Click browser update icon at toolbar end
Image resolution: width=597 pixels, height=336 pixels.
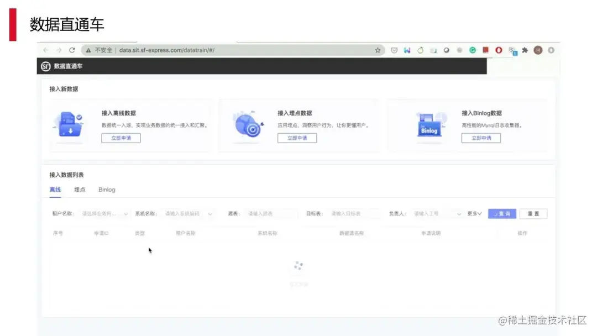[x=551, y=50]
